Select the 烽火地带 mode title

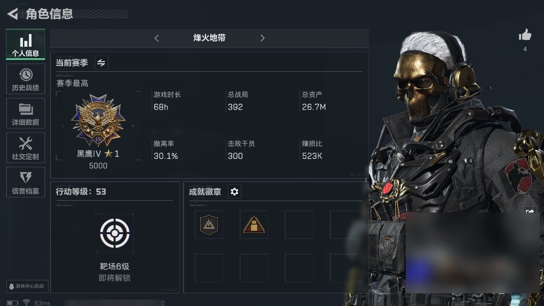click(x=209, y=38)
